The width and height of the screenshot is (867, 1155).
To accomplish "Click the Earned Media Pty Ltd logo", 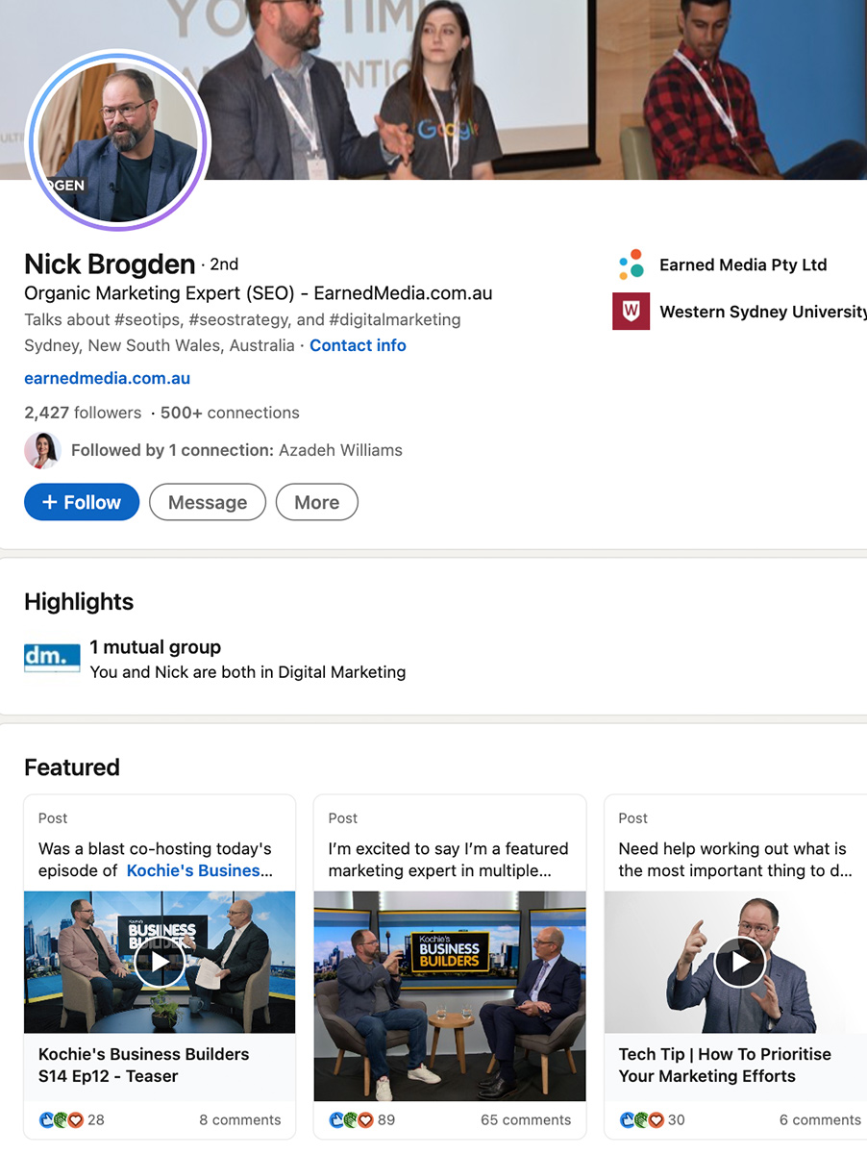I will coord(631,264).
